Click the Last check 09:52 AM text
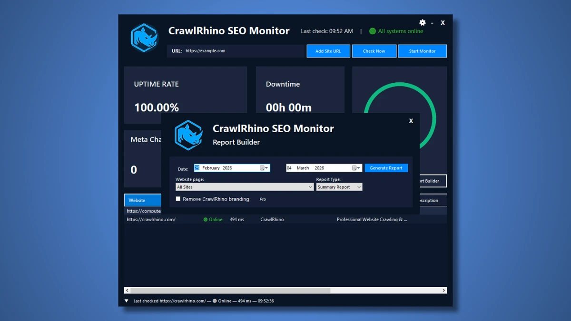This screenshot has height=321, width=571. (327, 31)
